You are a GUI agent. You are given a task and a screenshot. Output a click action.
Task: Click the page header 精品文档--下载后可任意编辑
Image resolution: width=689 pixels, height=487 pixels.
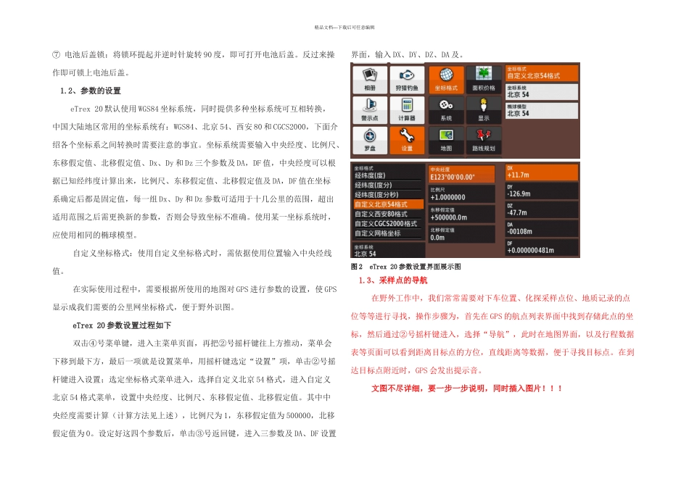[x=344, y=28]
